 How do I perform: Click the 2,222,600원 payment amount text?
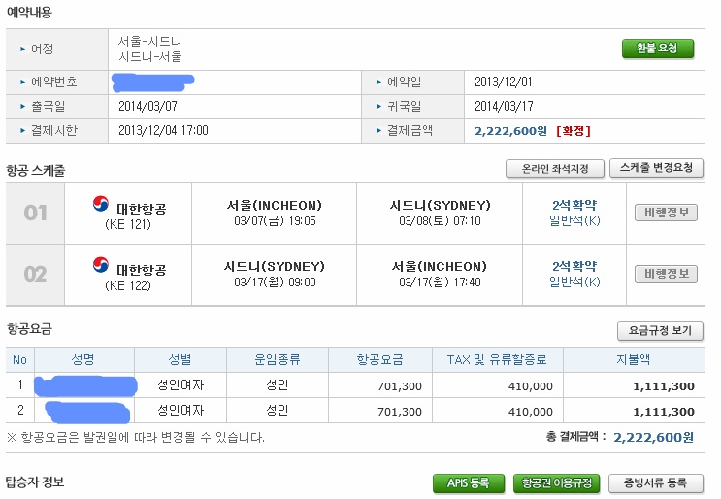510,131
